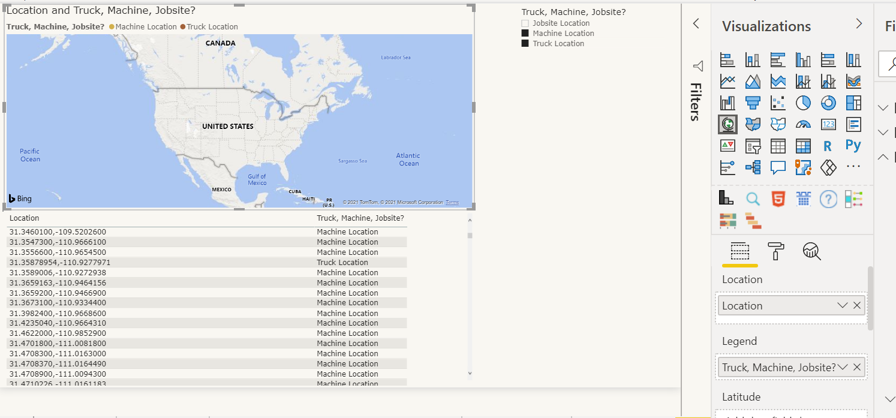The height and width of the screenshot is (418, 896).
Task: Select the Stacked area chart visual
Action: (778, 81)
